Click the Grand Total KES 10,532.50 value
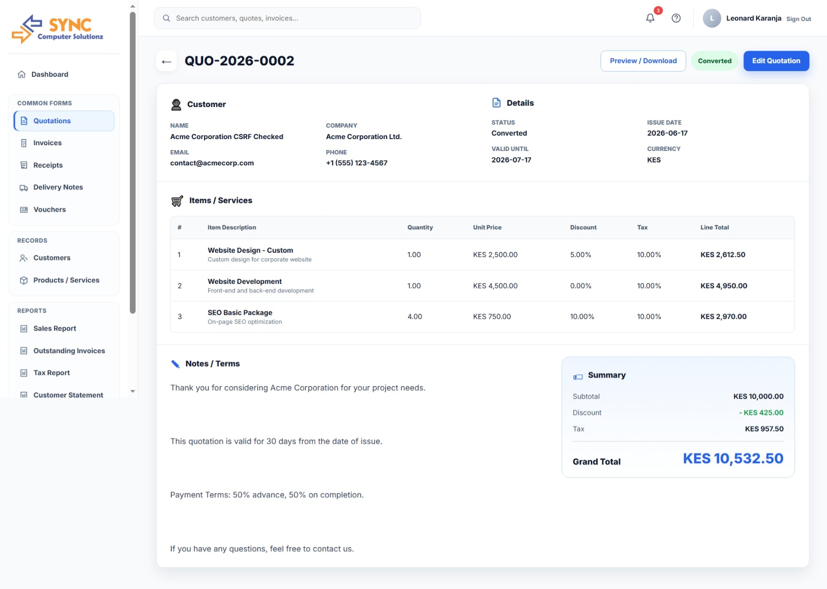827x589 pixels. 733,459
